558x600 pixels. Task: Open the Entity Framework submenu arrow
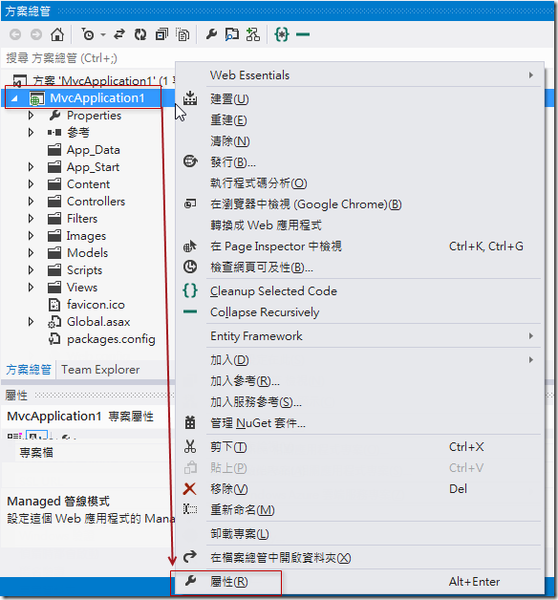tap(531, 336)
